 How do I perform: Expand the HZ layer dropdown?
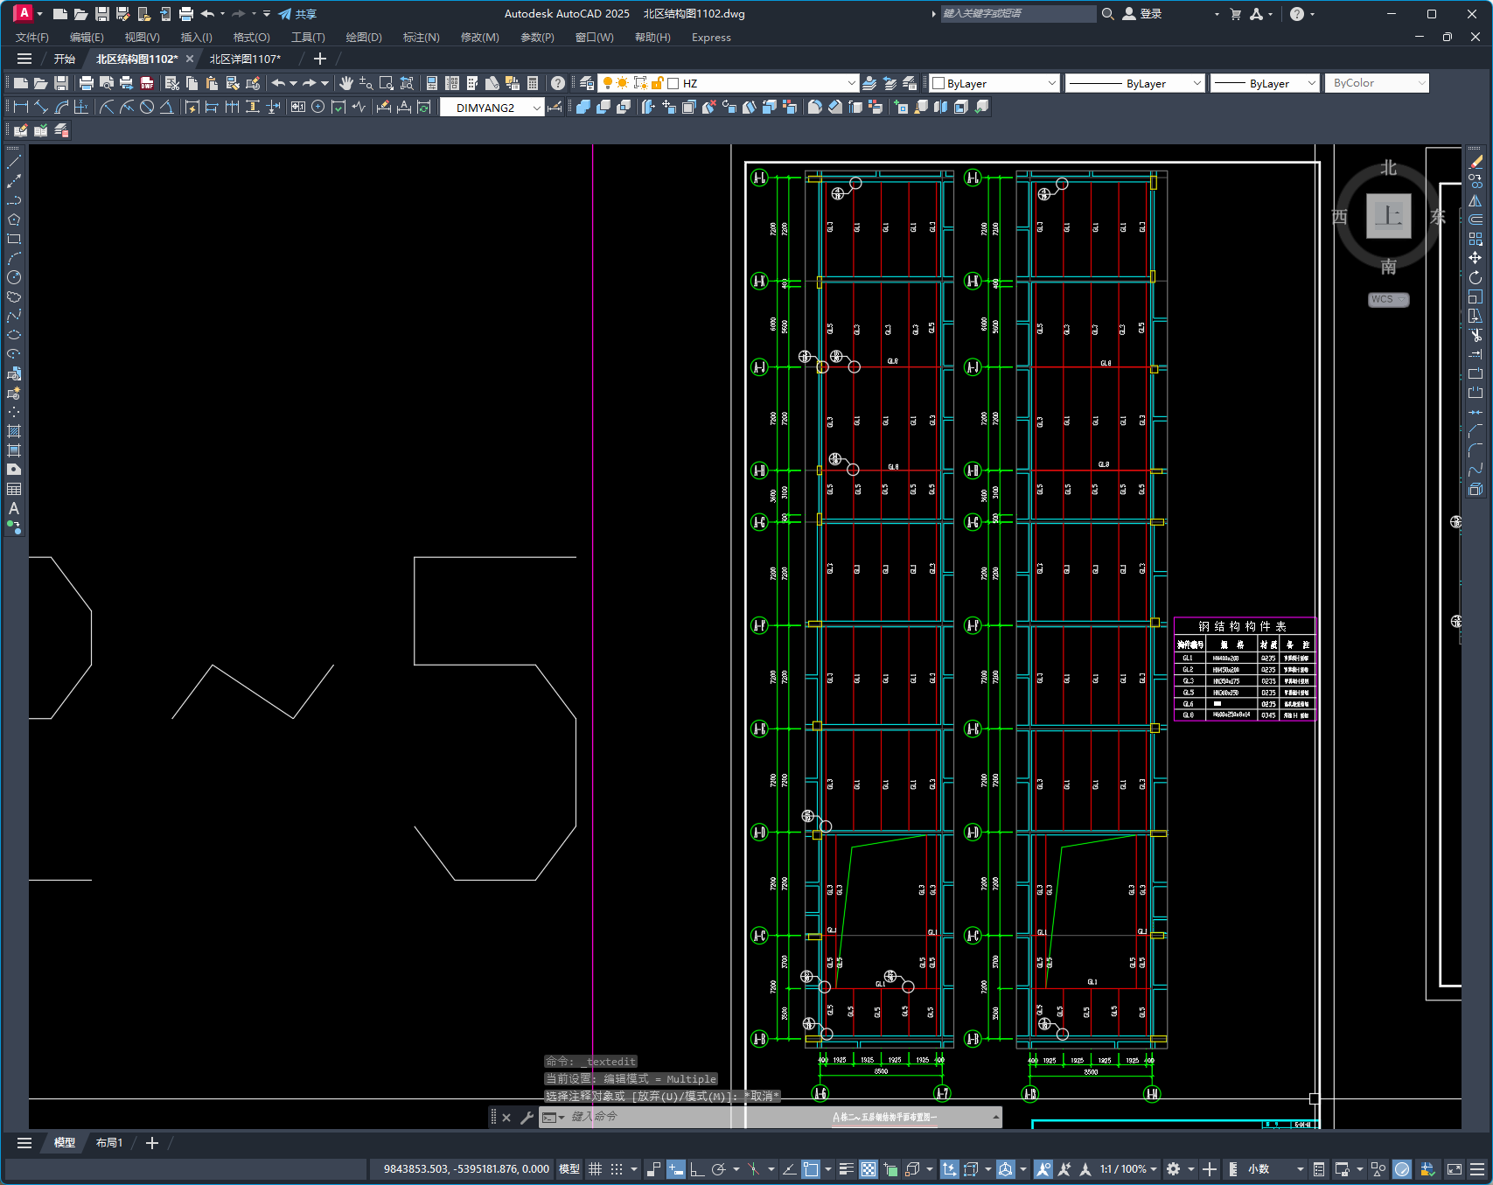851,83
